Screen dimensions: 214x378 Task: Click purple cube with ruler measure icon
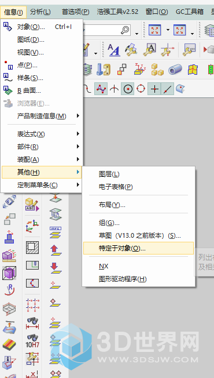9,256
